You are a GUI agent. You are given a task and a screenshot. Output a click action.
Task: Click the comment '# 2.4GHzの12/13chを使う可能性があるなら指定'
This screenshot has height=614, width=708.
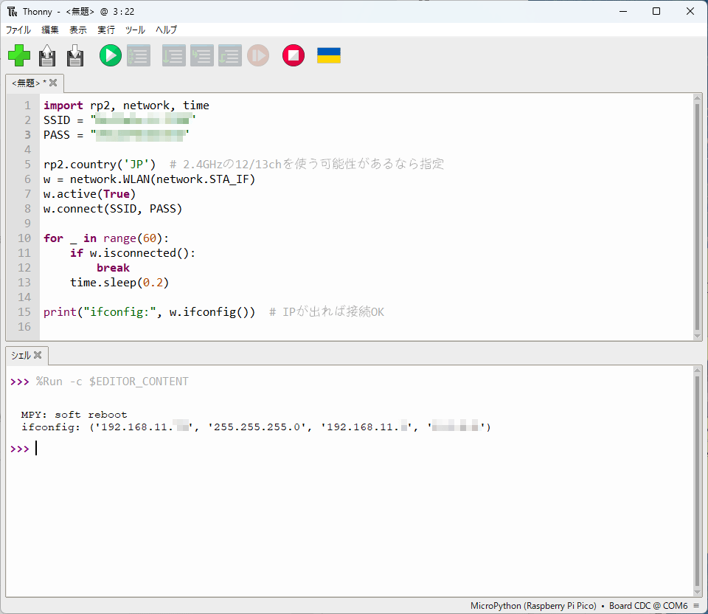307,164
